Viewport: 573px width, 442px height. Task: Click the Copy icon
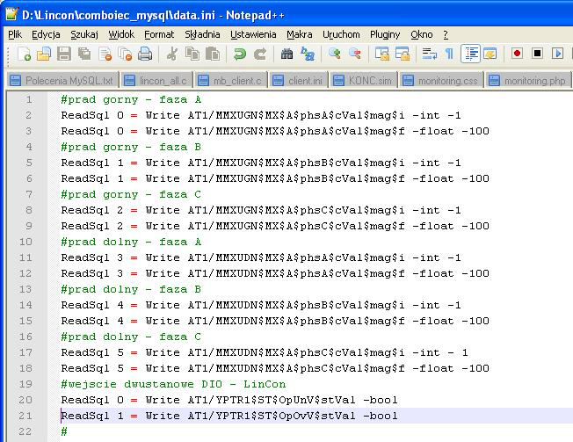point(192,54)
